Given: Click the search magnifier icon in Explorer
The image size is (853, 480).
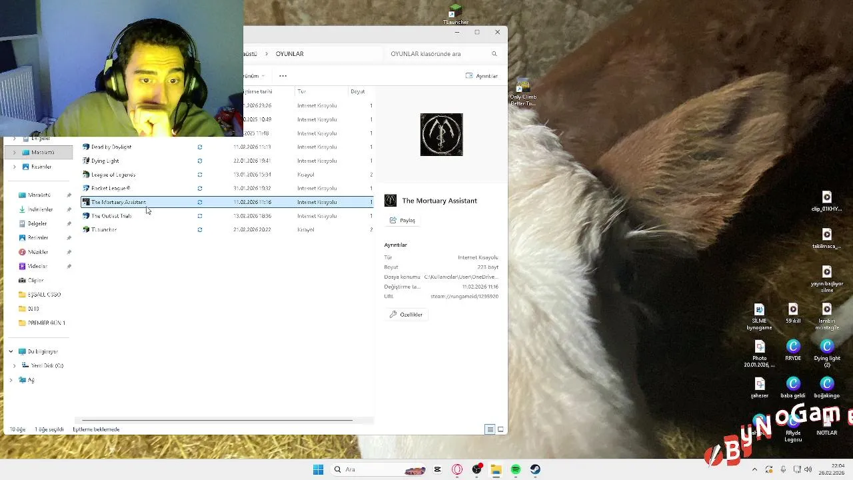Looking at the screenshot, I should pos(494,54).
